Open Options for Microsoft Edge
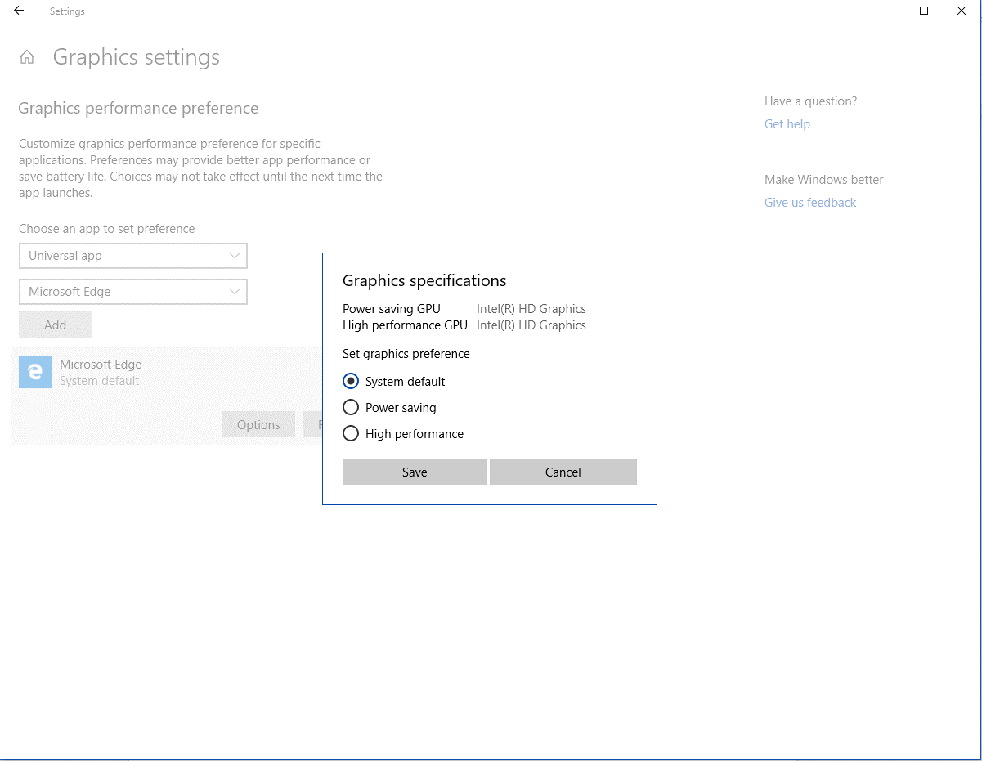 [258, 424]
